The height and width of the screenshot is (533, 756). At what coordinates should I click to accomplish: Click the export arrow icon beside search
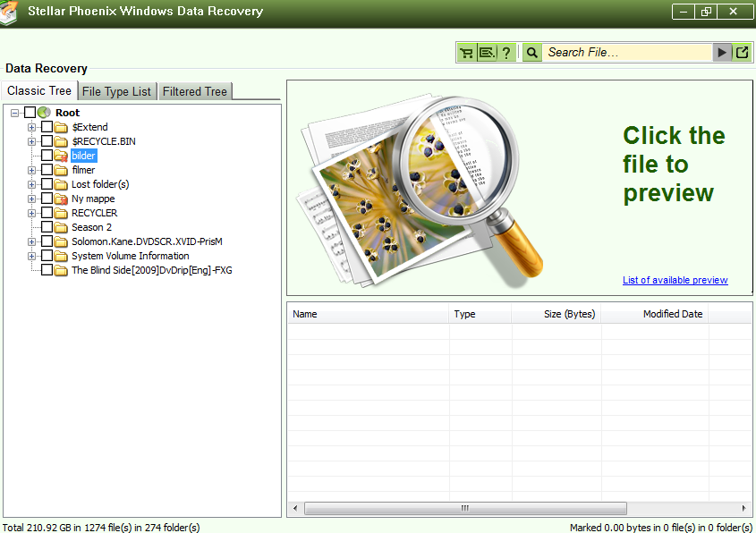pyautogui.click(x=742, y=53)
